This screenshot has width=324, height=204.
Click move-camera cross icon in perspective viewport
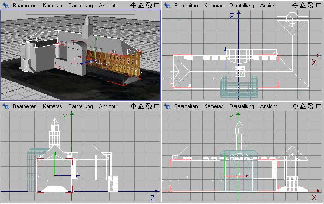coord(134,6)
